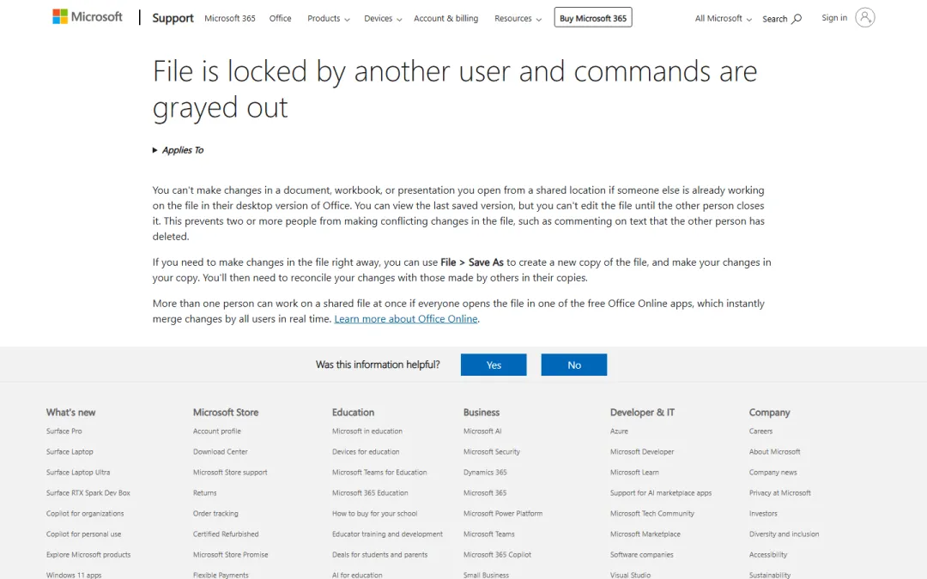The width and height of the screenshot is (927, 579).
Task: Select Account & billing in navigation
Action: coord(445,18)
